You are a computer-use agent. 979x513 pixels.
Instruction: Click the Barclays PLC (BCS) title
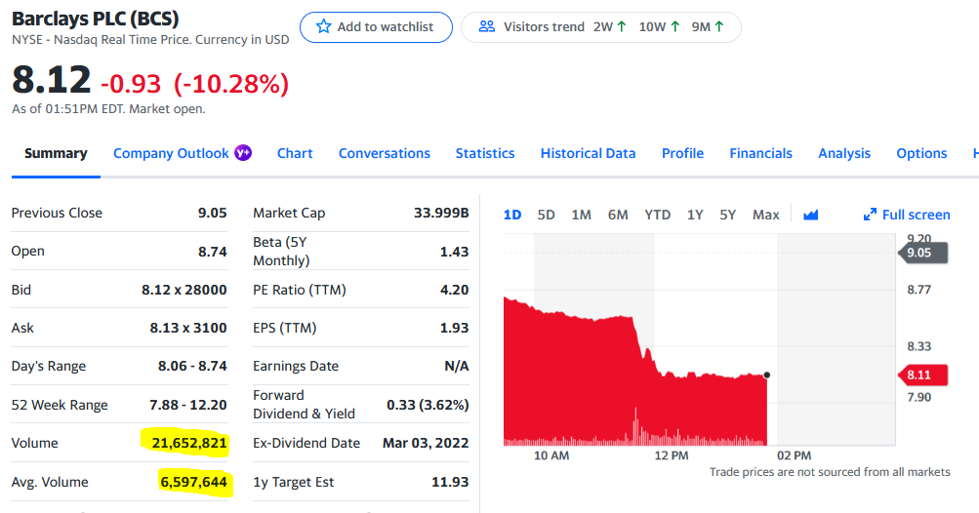96,19
